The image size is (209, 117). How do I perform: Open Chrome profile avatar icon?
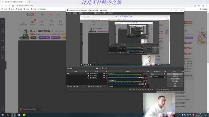pyautogui.click(x=203, y=5)
